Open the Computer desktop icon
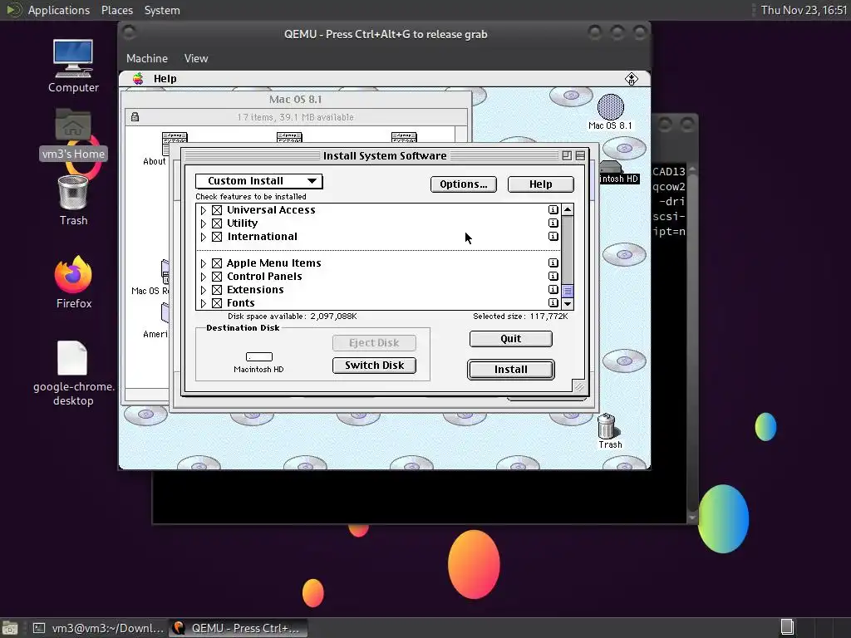The image size is (851, 638). pyautogui.click(x=73, y=59)
